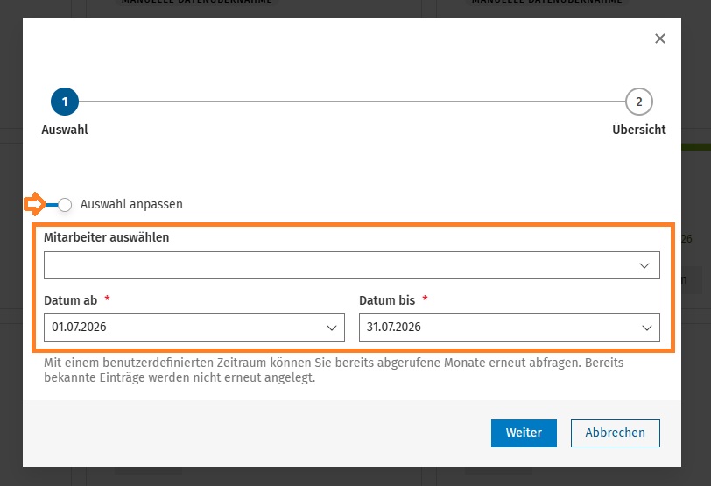The image size is (711, 486).
Task: Close the dialog with the X icon
Action: pyautogui.click(x=659, y=39)
